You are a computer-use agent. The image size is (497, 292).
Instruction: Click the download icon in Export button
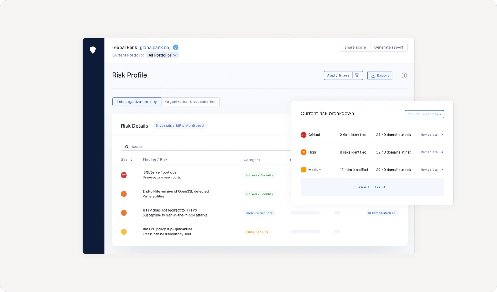tap(373, 75)
